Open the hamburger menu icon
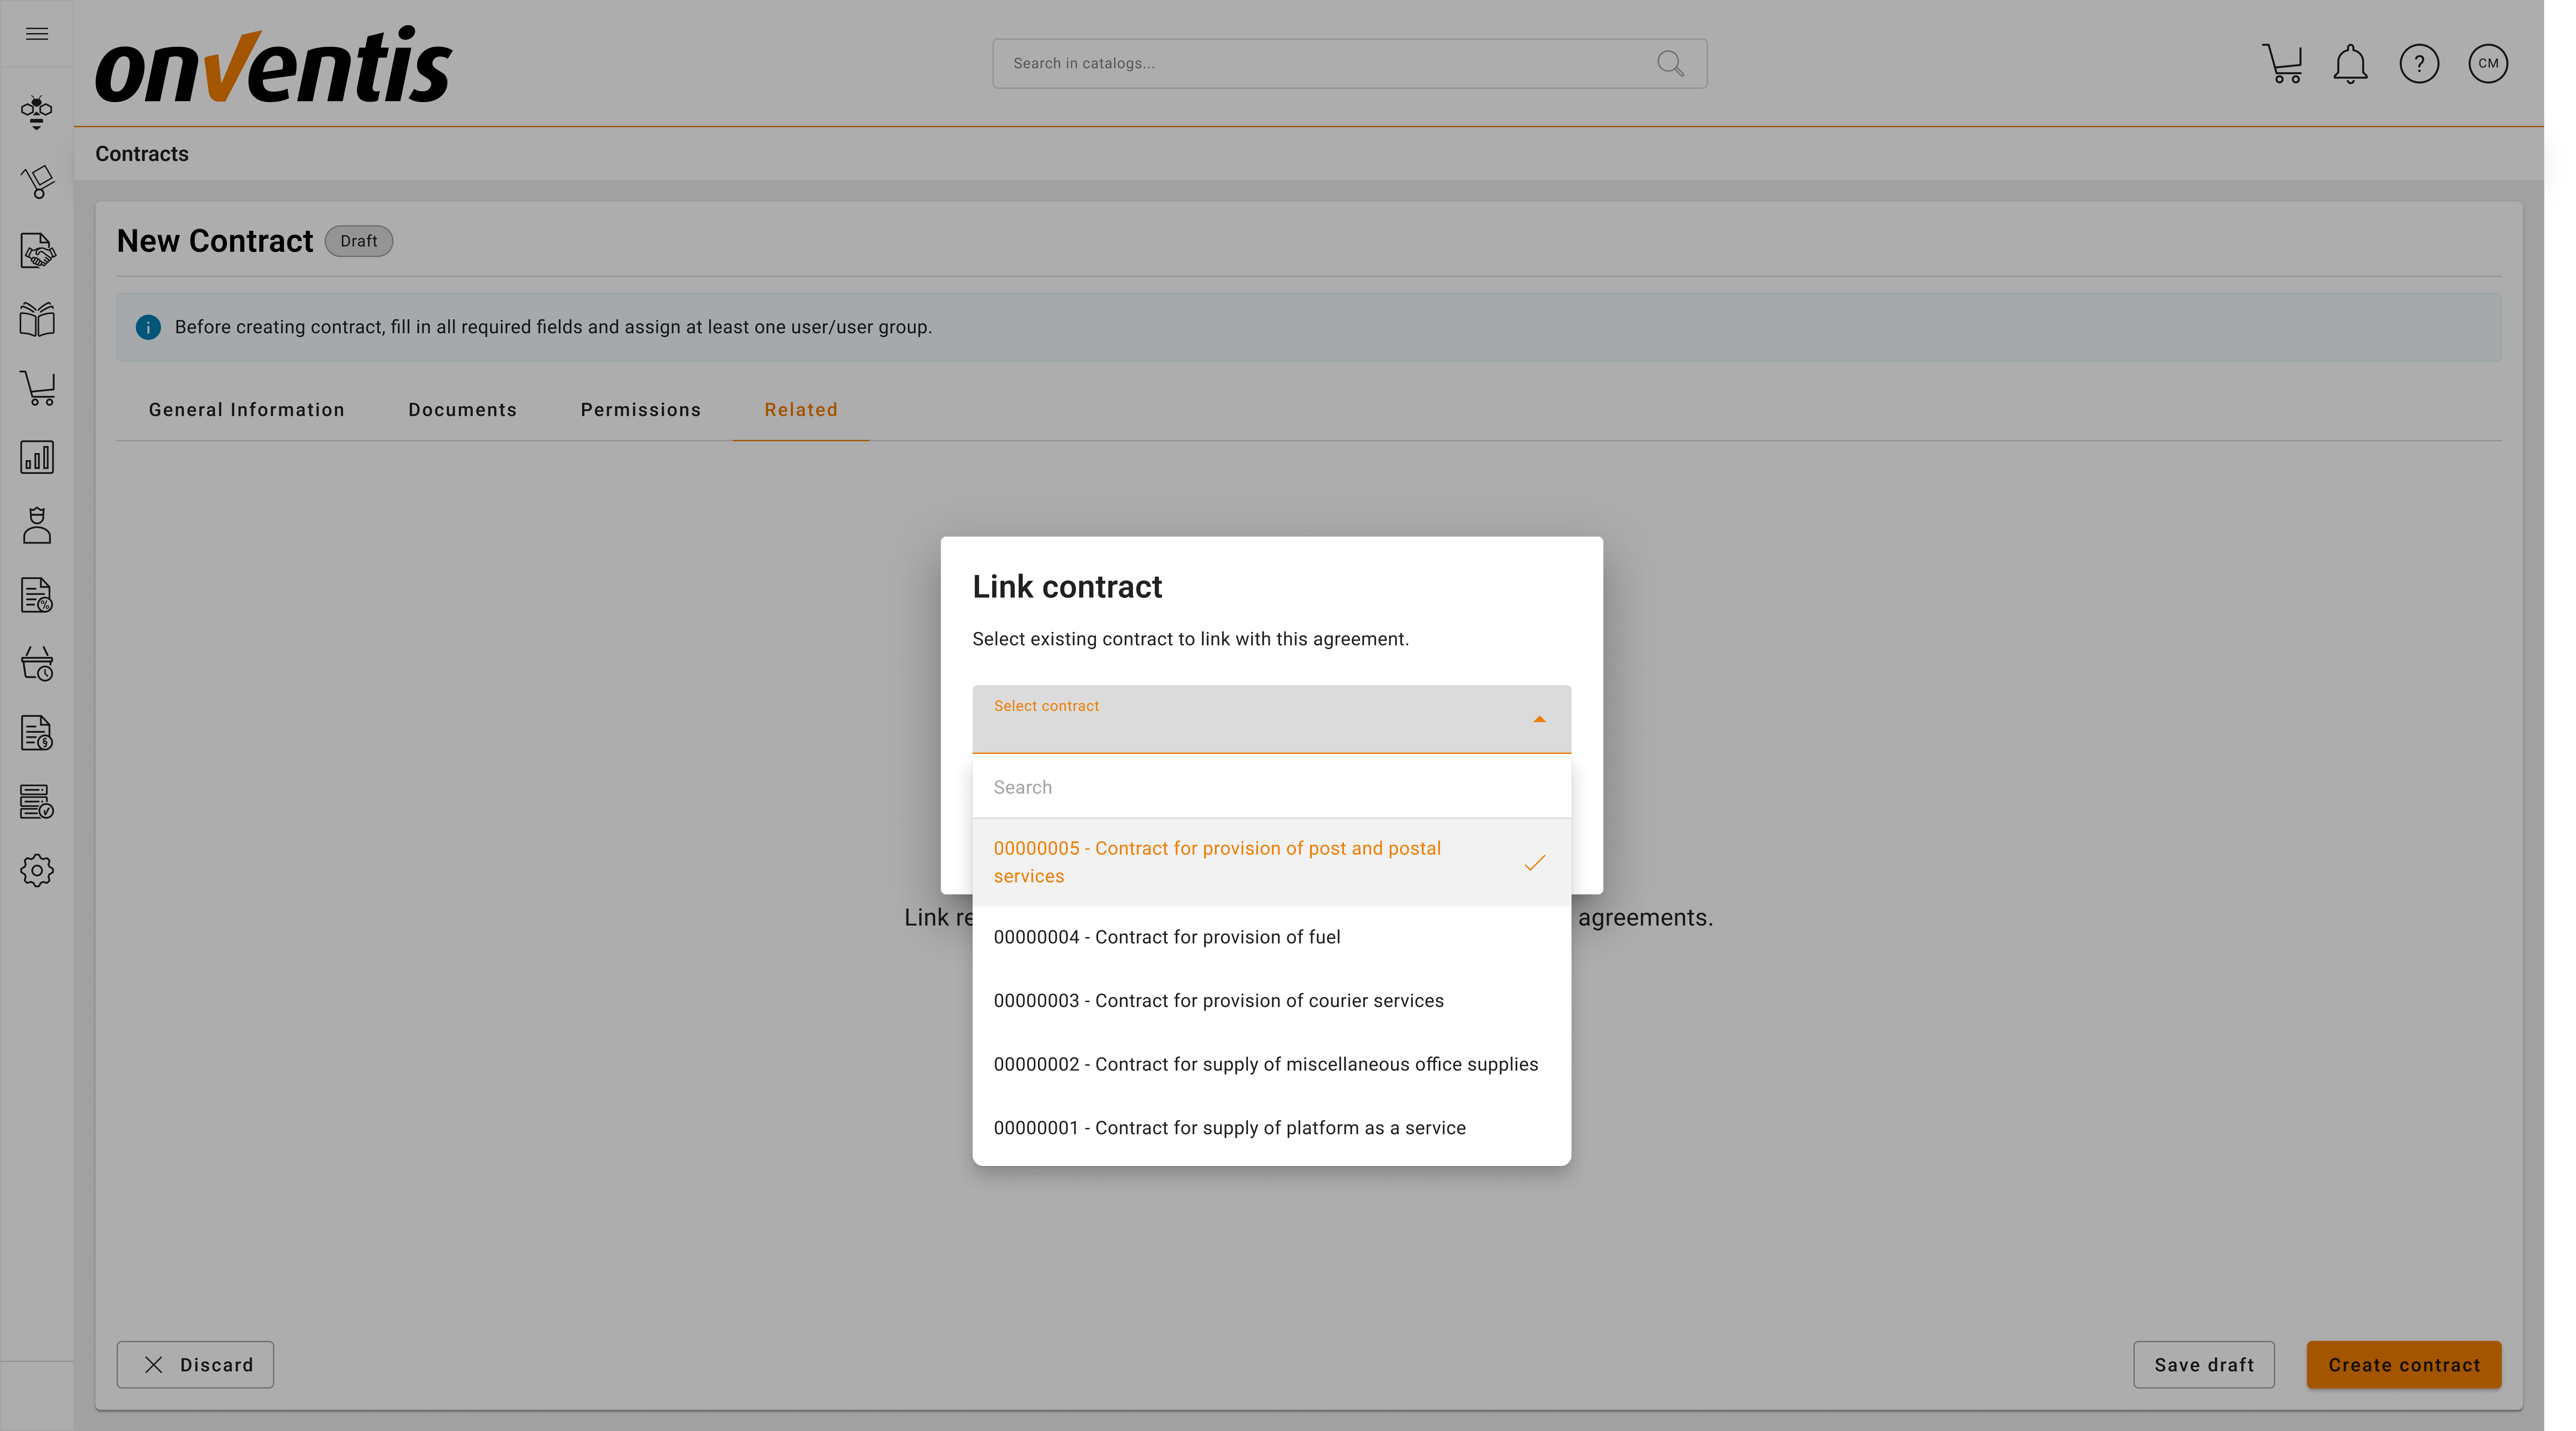Screen dimensions: 2576x1431 tap(37, 34)
